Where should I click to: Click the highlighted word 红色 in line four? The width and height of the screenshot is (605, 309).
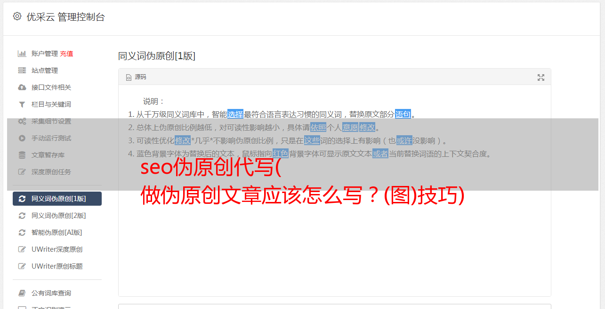(x=280, y=154)
